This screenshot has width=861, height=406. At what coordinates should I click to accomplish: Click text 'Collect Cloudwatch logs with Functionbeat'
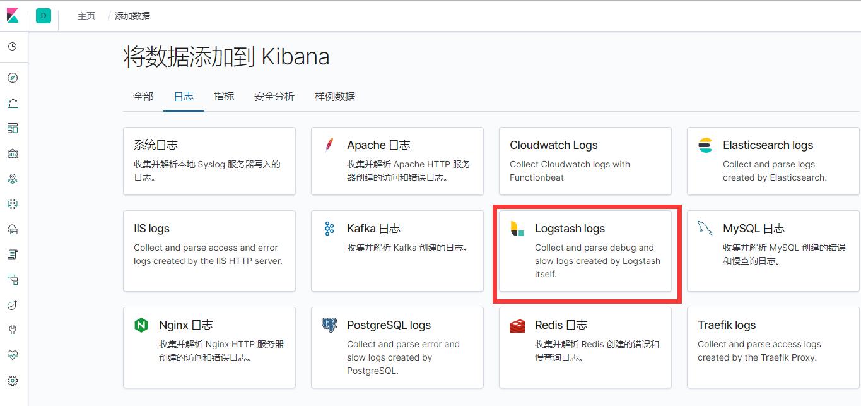(x=570, y=171)
